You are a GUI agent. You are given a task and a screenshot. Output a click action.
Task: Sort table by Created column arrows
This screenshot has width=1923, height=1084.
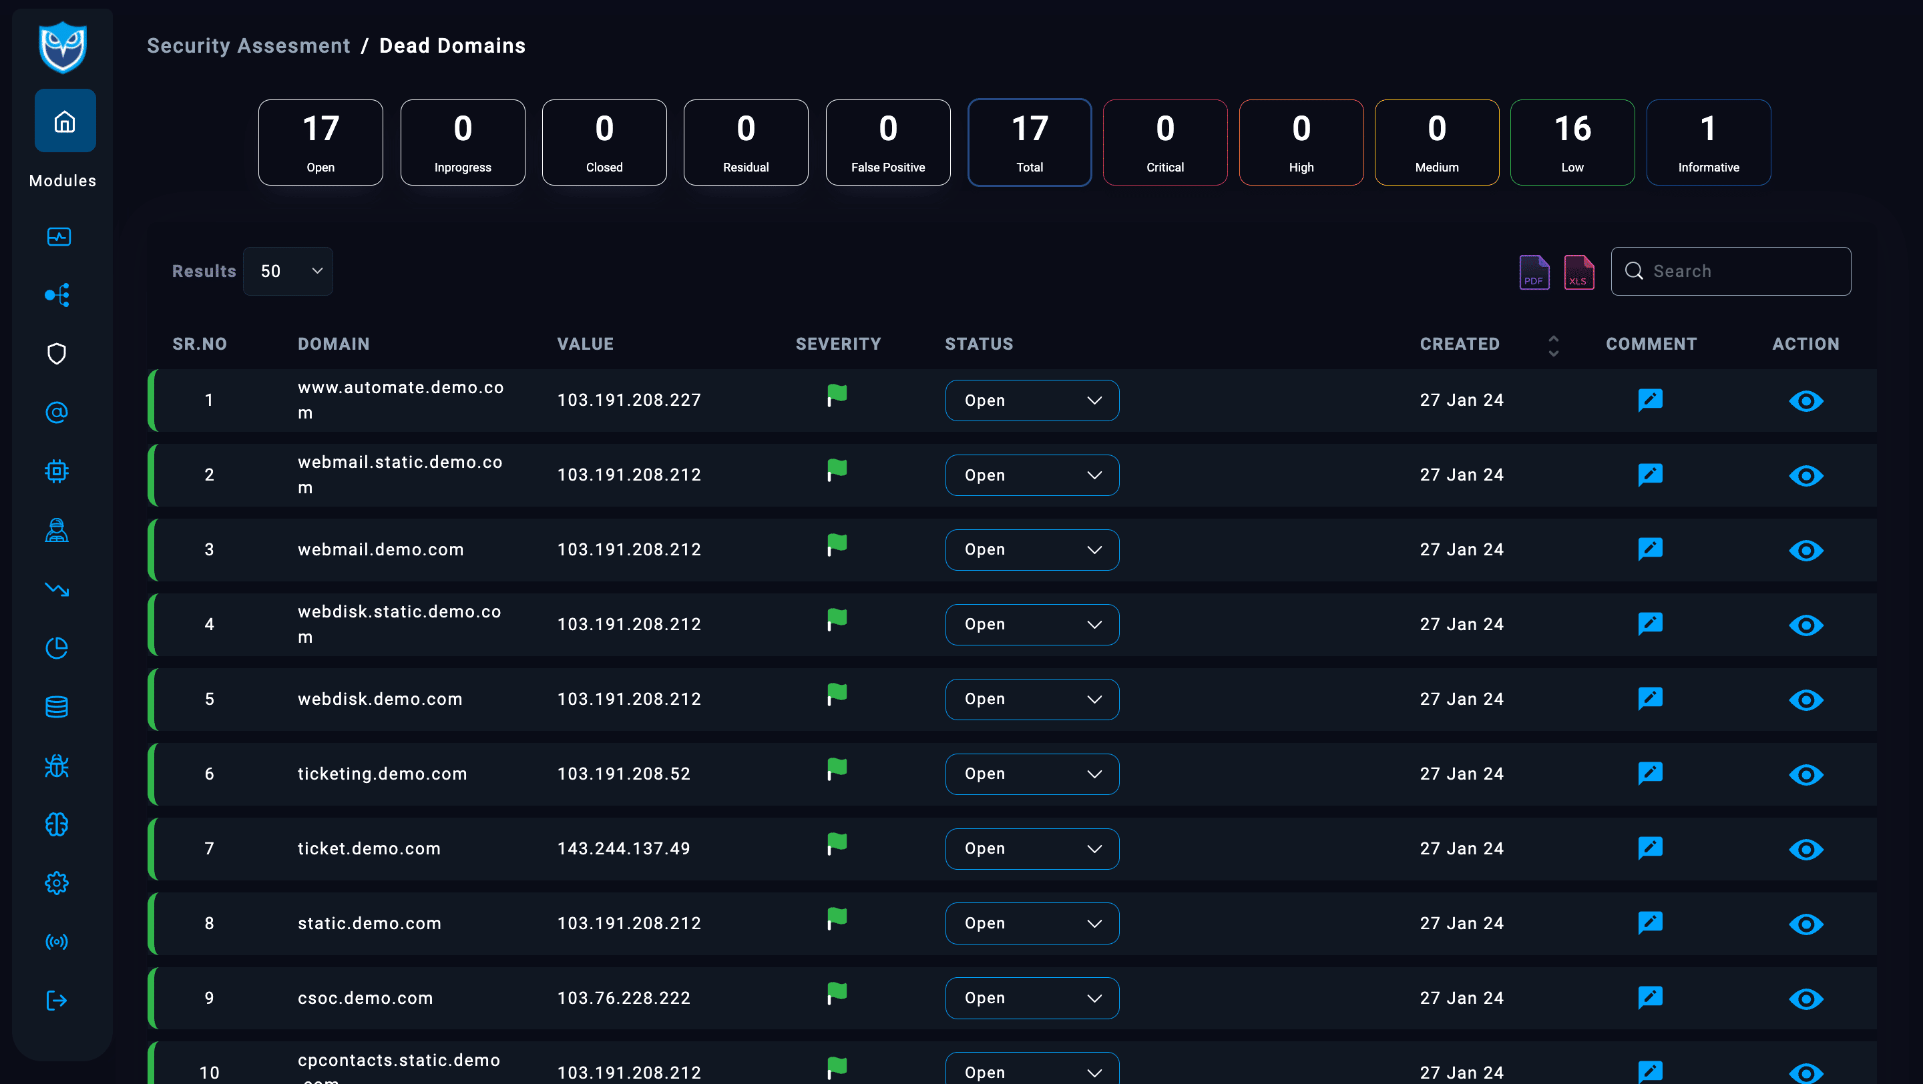pos(1554,344)
